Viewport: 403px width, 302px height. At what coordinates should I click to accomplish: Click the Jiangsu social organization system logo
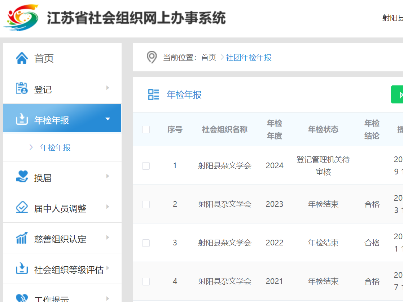click(21, 17)
